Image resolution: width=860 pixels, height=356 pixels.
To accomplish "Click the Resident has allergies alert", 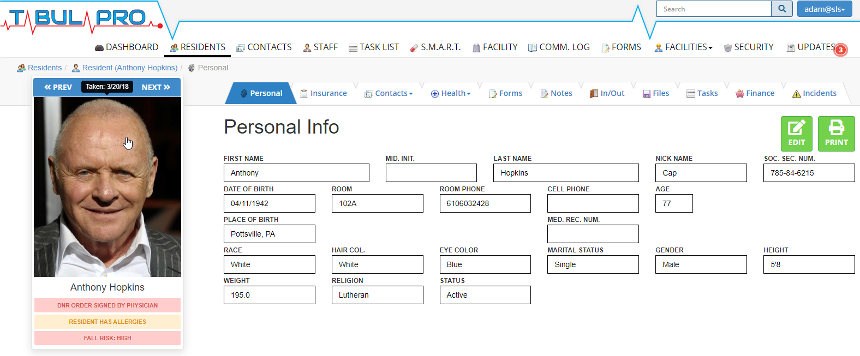I will tap(107, 322).
